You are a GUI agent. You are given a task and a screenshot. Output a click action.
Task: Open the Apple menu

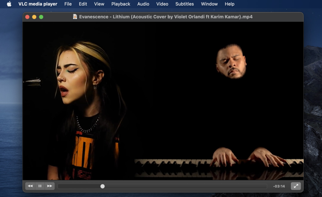(9, 4)
